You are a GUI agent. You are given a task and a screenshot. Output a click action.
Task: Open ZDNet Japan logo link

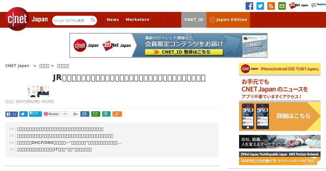coord(299,5)
